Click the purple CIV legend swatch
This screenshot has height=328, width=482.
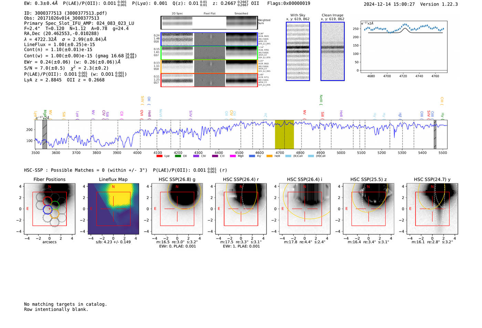tap(196, 156)
